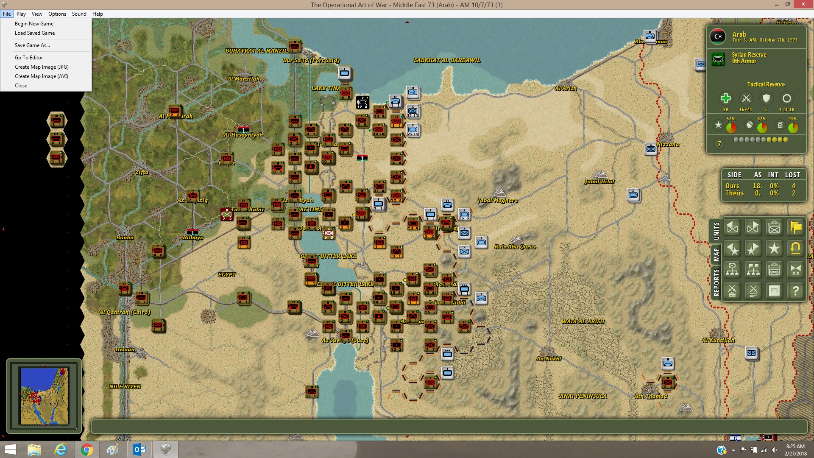Switch to the MAP tab
This screenshot has width=814, height=458.
716,254
